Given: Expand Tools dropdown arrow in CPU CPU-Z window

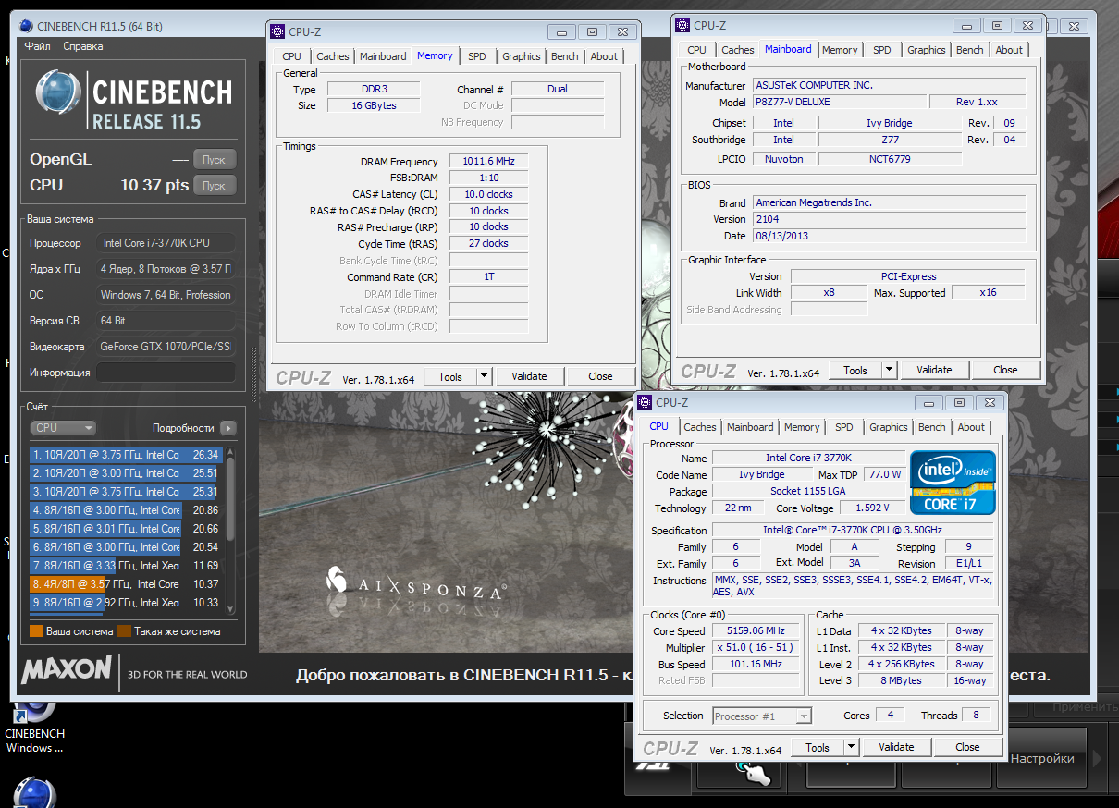Looking at the screenshot, I should coord(851,747).
